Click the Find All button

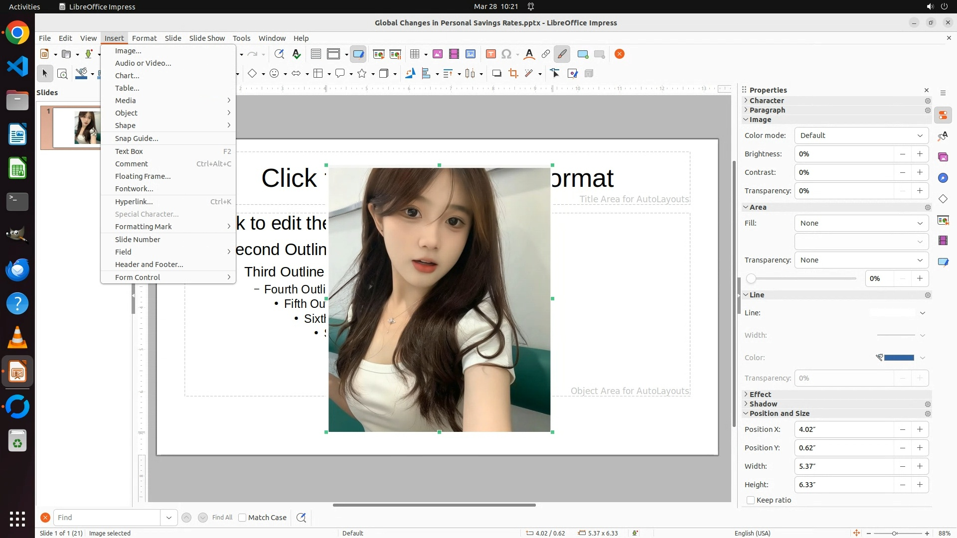click(x=222, y=518)
